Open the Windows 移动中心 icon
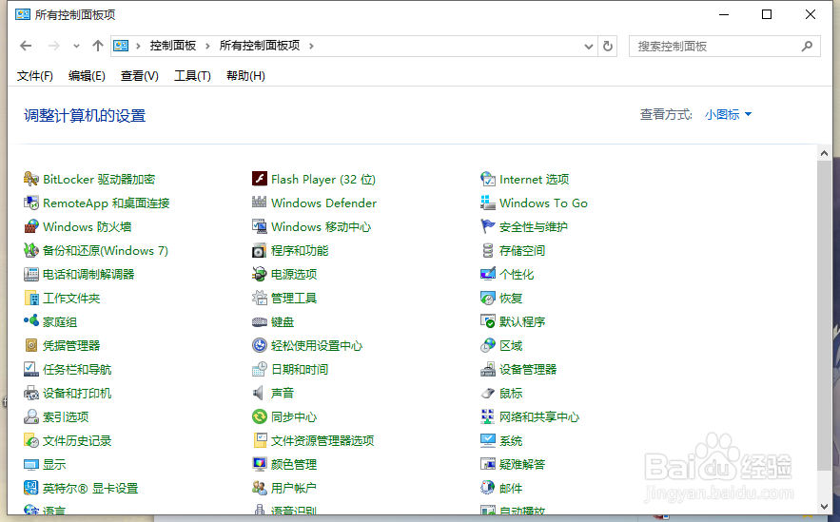The image size is (840, 522). click(260, 226)
